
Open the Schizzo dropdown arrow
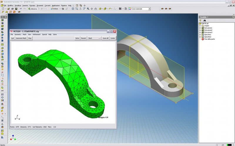click(60, 9)
